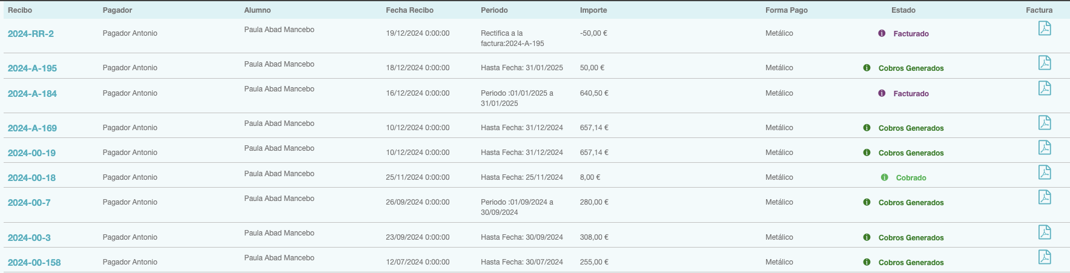Image resolution: width=1070 pixels, height=273 pixels.
Task: Sort table by Importe column header
Action: pos(593,10)
